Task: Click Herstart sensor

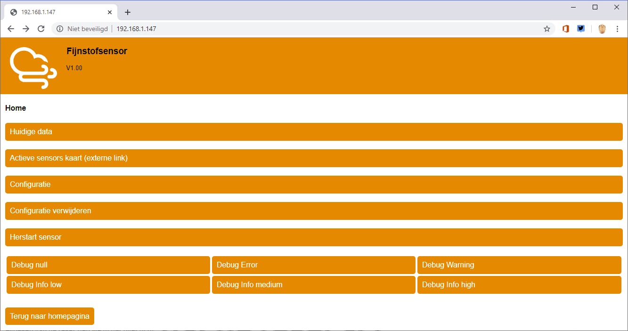Action: click(314, 237)
